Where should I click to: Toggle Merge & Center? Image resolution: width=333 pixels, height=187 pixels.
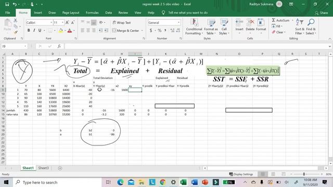click(125, 31)
